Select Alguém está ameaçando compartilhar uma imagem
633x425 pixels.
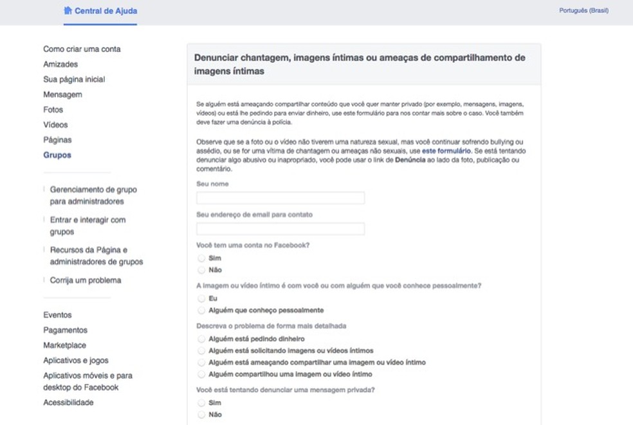point(201,362)
